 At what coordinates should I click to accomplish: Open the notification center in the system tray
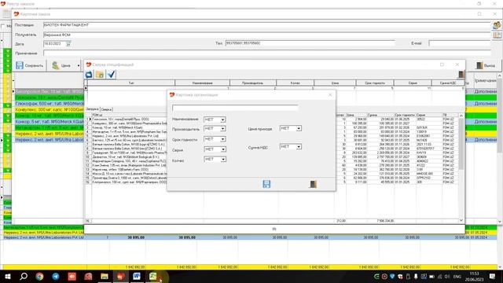click(x=493, y=276)
